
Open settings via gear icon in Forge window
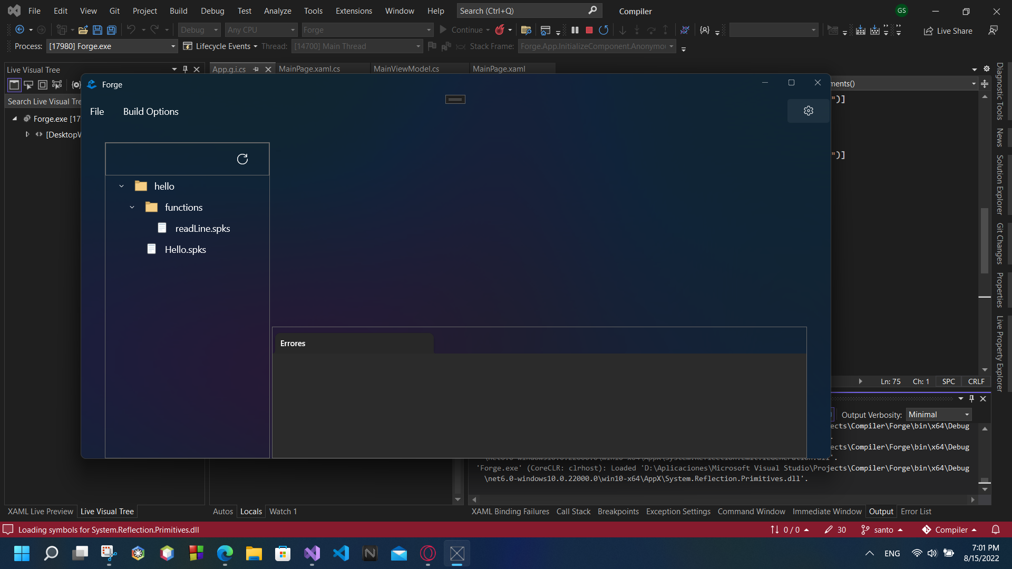point(808,111)
